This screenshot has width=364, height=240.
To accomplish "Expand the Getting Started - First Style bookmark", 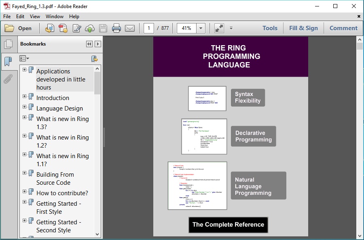I will (24, 202).
